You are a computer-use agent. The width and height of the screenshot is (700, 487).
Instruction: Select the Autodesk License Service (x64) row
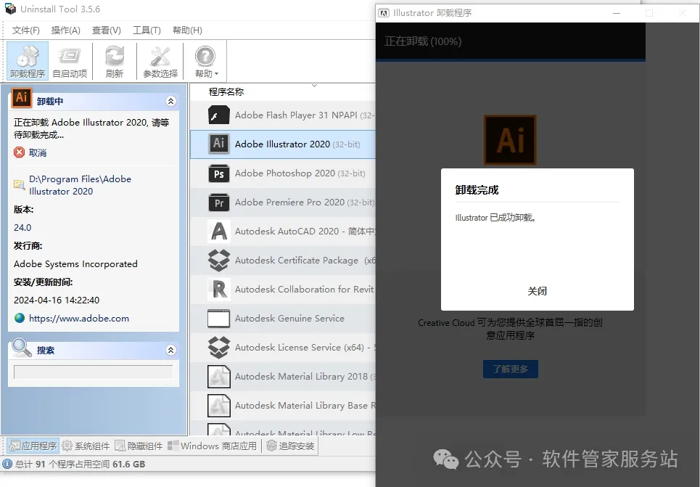tap(283, 348)
